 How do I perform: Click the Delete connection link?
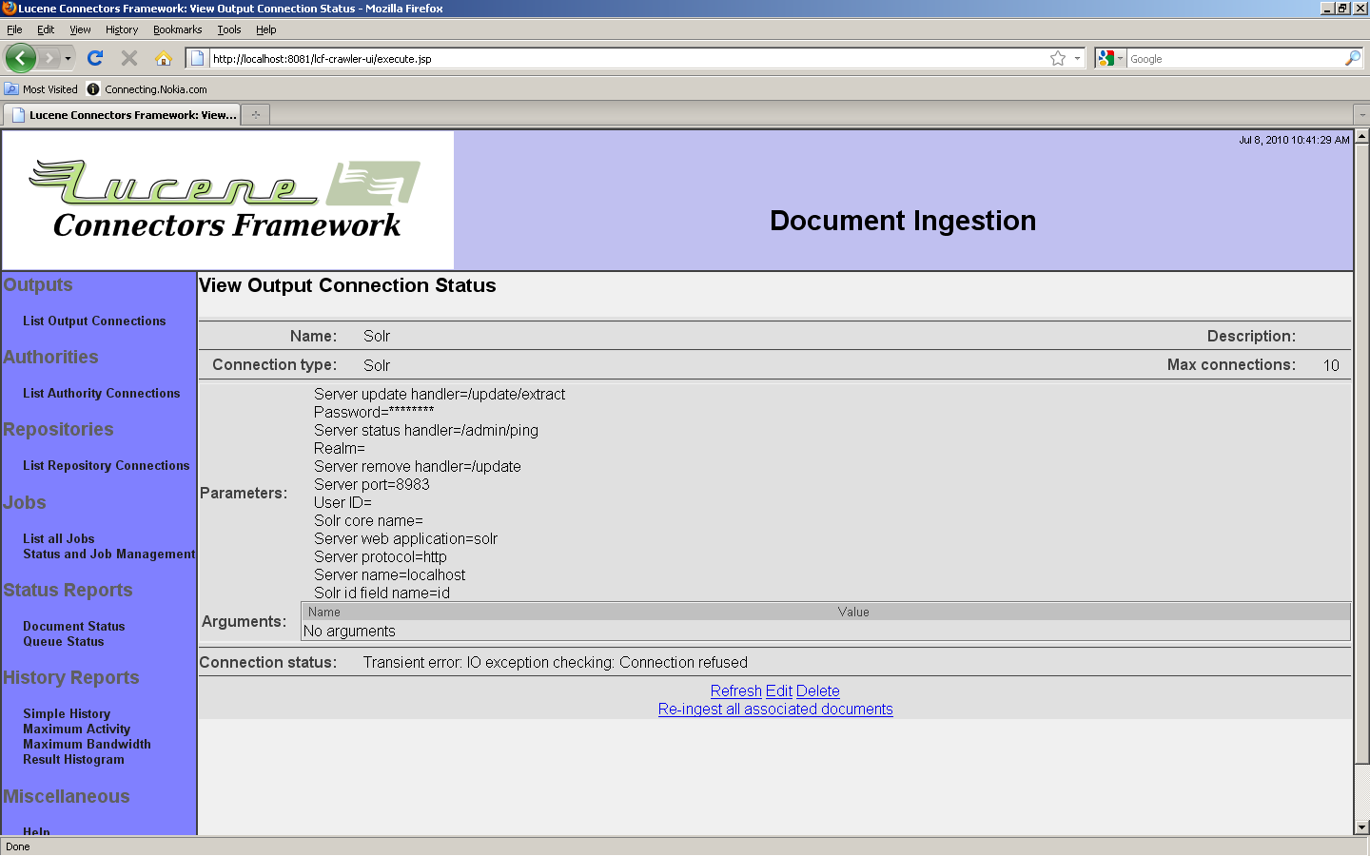[817, 691]
